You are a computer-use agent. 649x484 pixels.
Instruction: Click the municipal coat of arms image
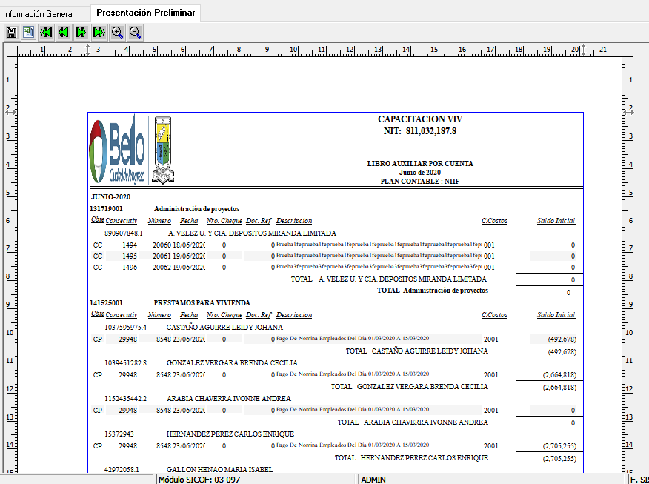pyautogui.click(x=163, y=150)
